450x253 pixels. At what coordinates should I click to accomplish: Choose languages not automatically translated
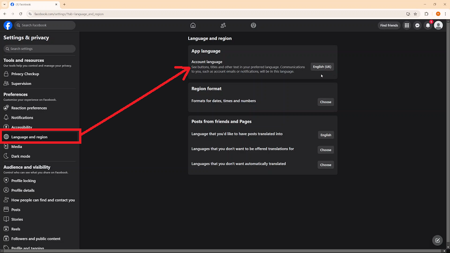coord(326,165)
